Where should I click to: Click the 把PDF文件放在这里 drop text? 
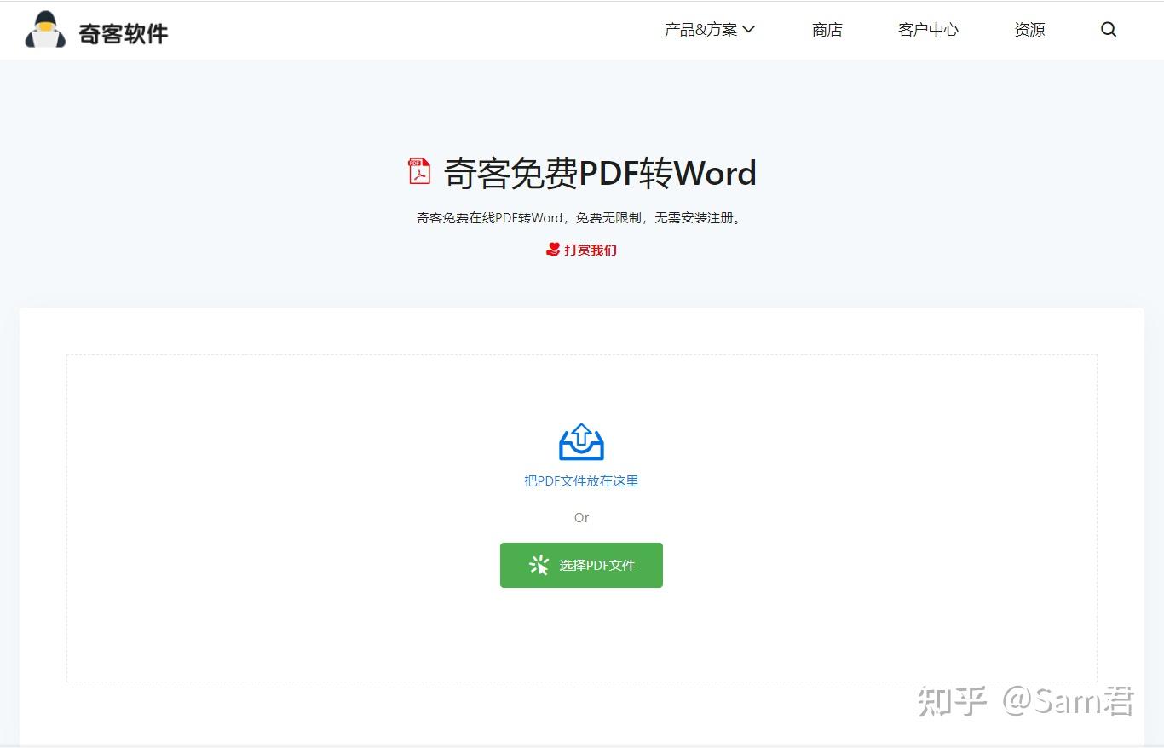pyautogui.click(x=581, y=480)
